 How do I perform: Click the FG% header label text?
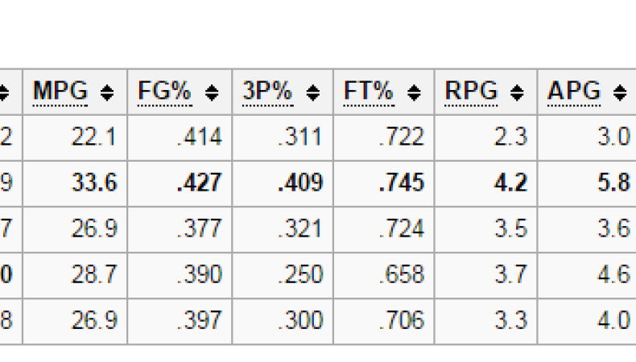(165, 93)
